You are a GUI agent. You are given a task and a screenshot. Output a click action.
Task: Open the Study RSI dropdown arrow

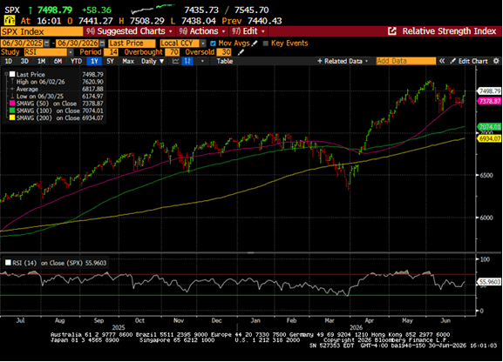click(71, 52)
